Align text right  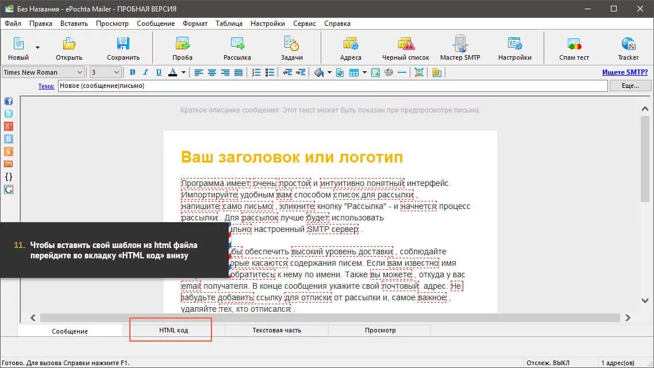tap(225, 72)
